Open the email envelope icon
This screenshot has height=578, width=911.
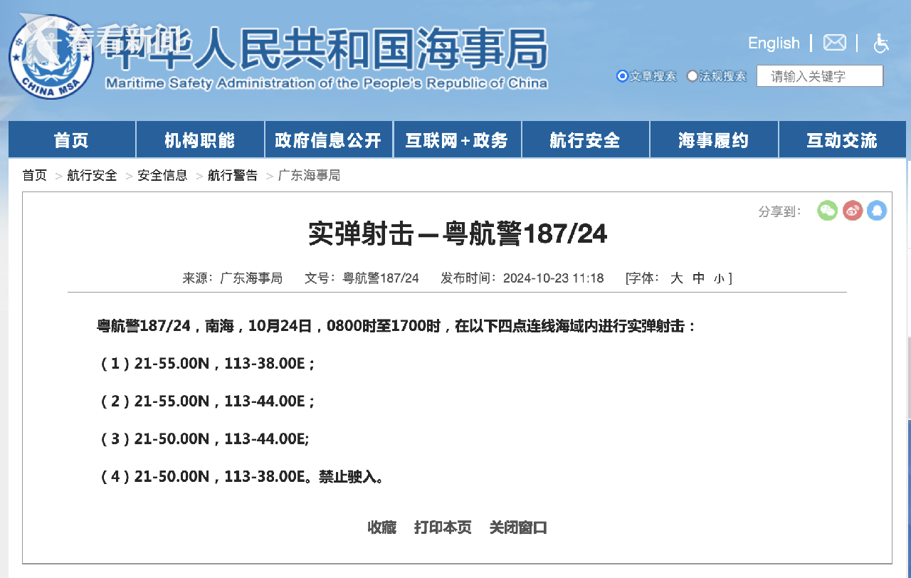(x=834, y=43)
